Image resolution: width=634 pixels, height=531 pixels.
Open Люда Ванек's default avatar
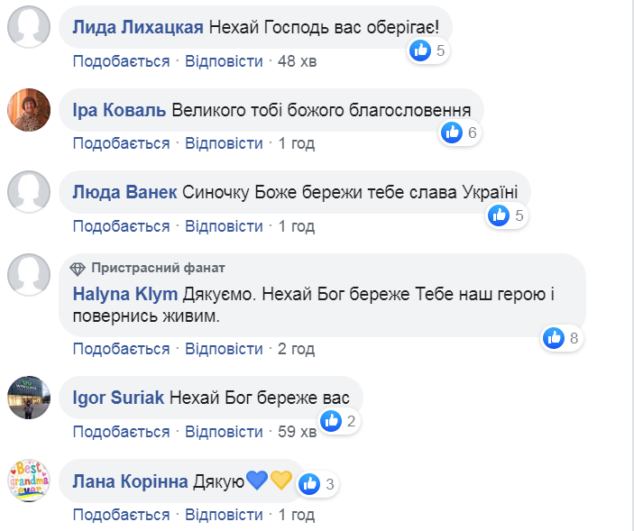pyautogui.click(x=28, y=193)
